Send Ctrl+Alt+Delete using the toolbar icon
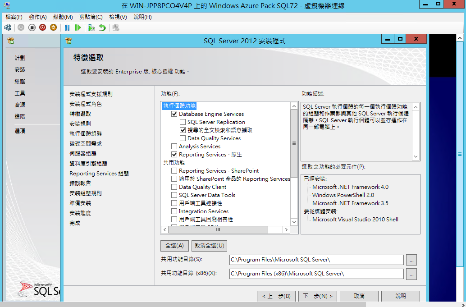The height and width of the screenshot is (307, 466). [x=8, y=27]
